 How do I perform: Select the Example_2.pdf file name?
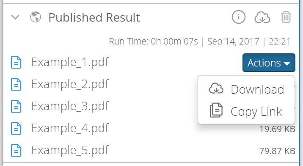tap(70, 84)
